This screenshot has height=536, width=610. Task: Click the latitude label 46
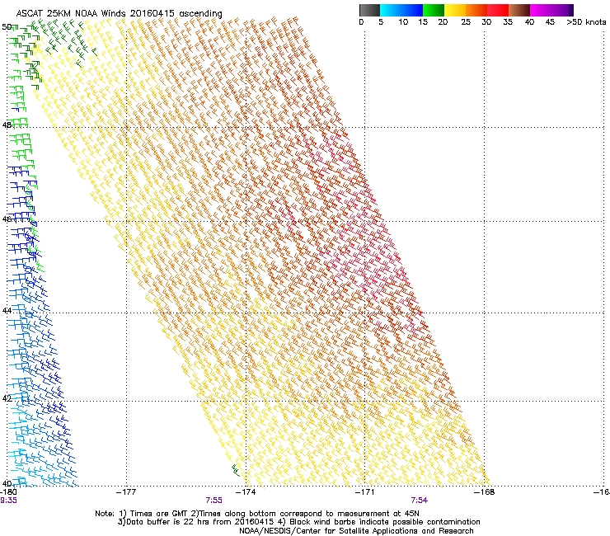(7, 219)
